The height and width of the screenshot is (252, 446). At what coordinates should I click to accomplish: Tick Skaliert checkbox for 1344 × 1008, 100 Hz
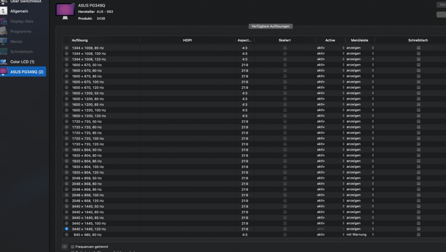tap(285, 54)
